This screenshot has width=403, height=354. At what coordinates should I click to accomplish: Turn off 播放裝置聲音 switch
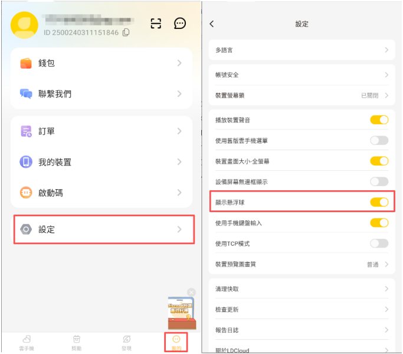point(379,120)
